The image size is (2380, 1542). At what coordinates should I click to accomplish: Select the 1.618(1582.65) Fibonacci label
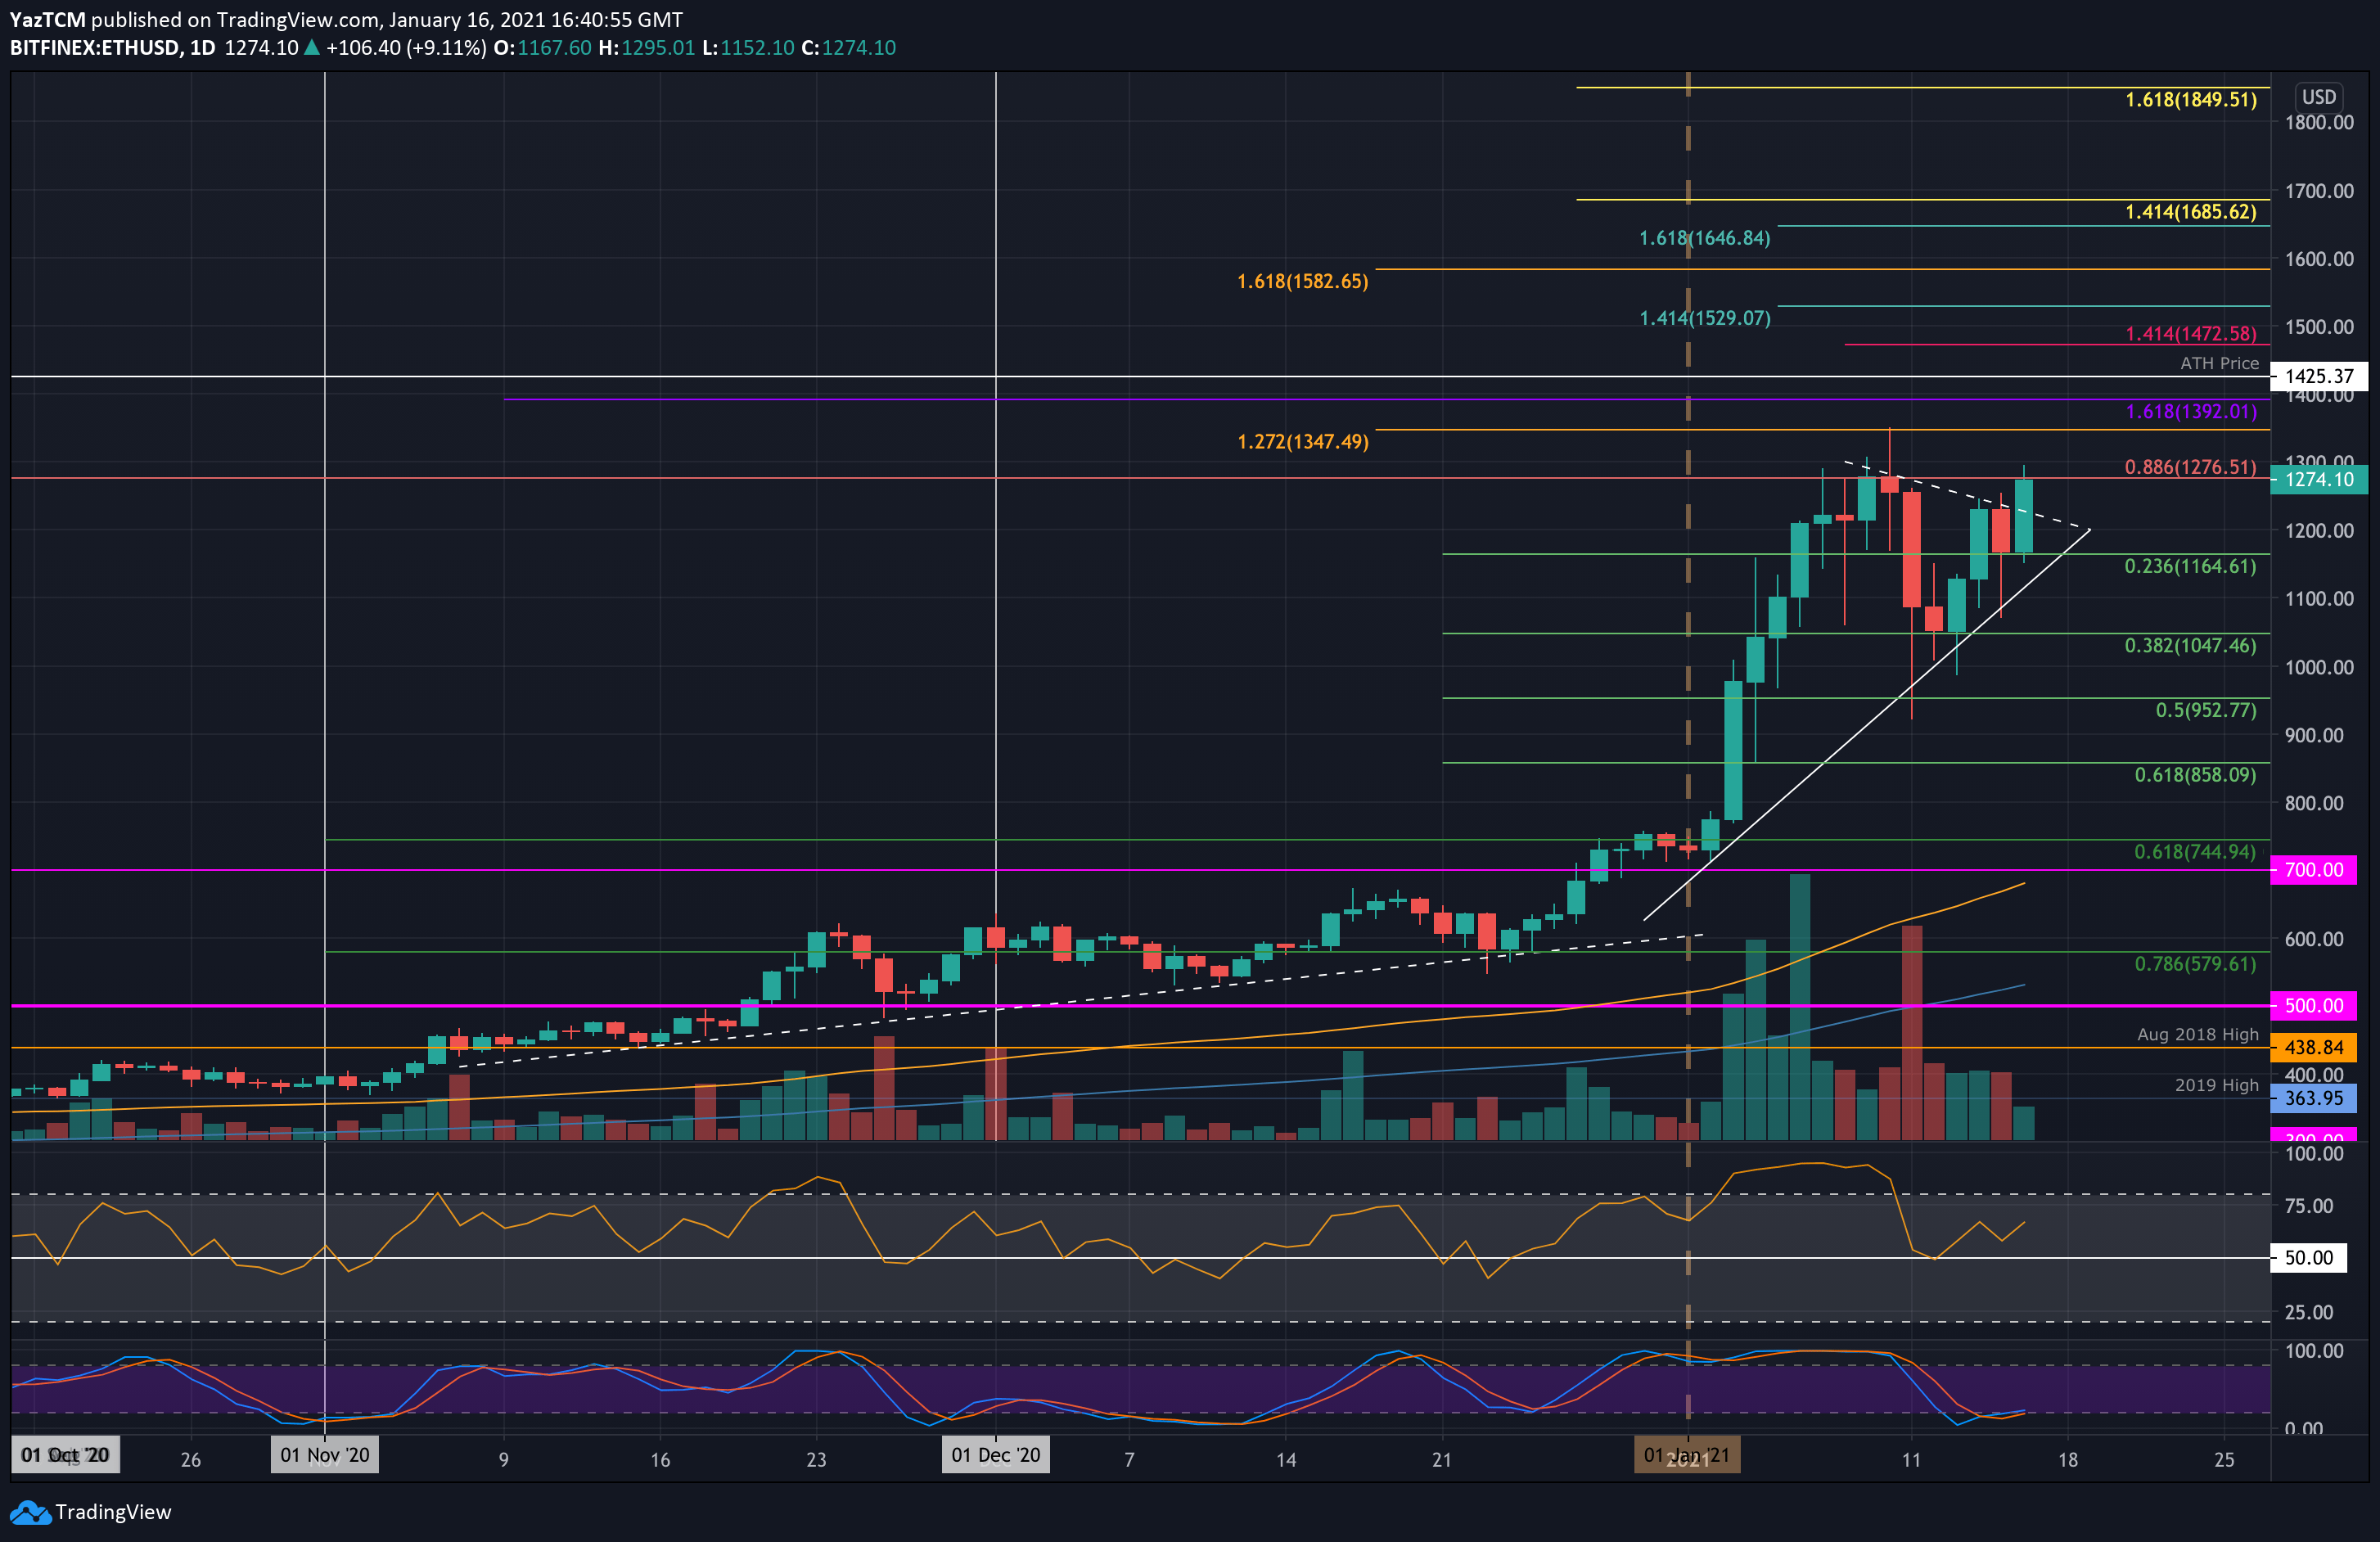coord(1302,281)
